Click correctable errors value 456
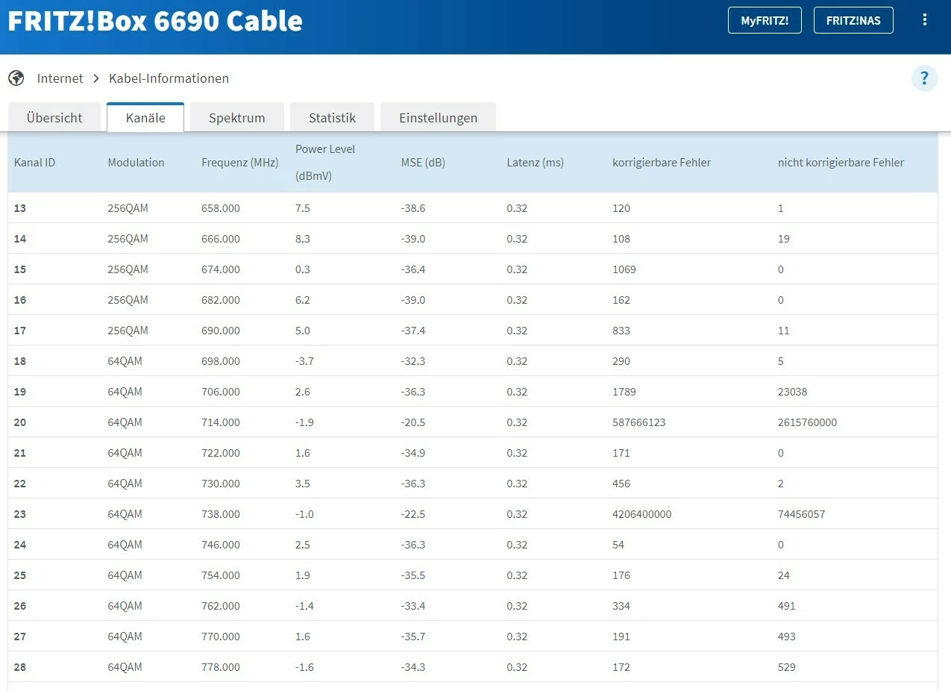 pos(621,484)
